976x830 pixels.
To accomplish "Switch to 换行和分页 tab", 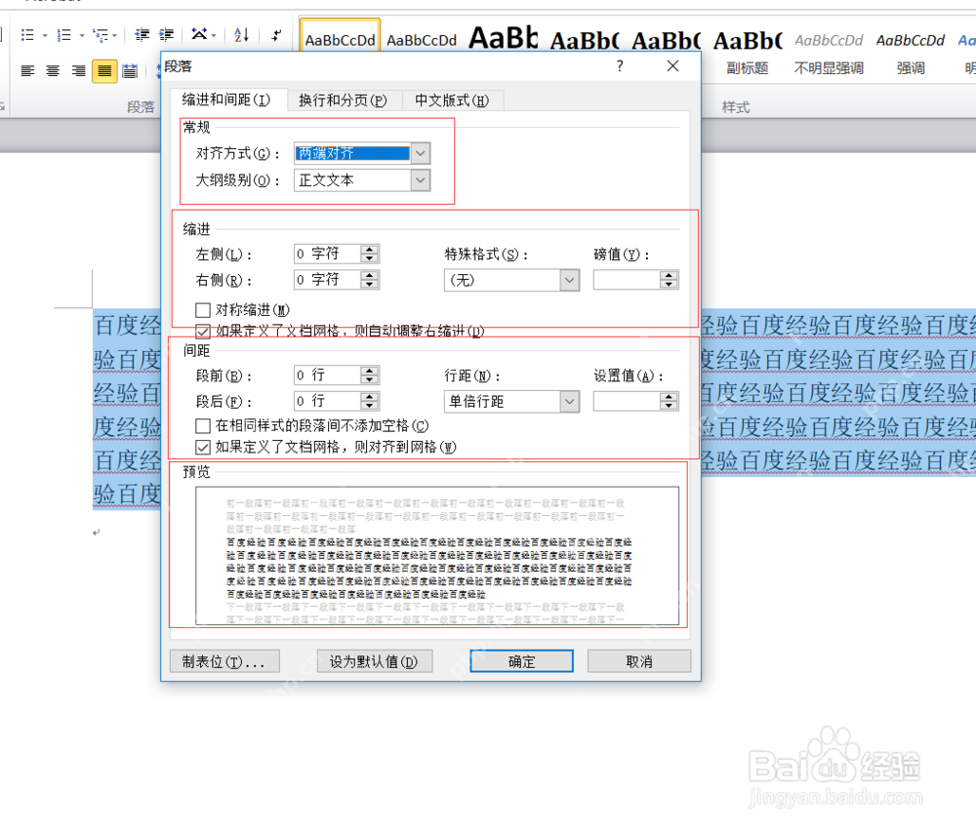I will click(343, 100).
